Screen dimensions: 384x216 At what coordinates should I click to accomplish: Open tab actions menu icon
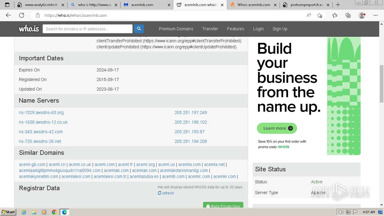(7, 5)
